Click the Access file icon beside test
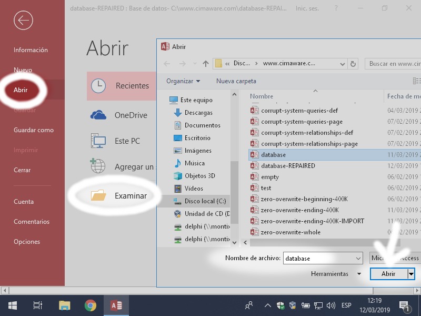Image resolution: width=421 pixels, height=316 pixels. [x=255, y=188]
